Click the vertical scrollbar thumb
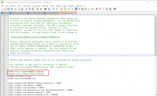 point(155,36)
